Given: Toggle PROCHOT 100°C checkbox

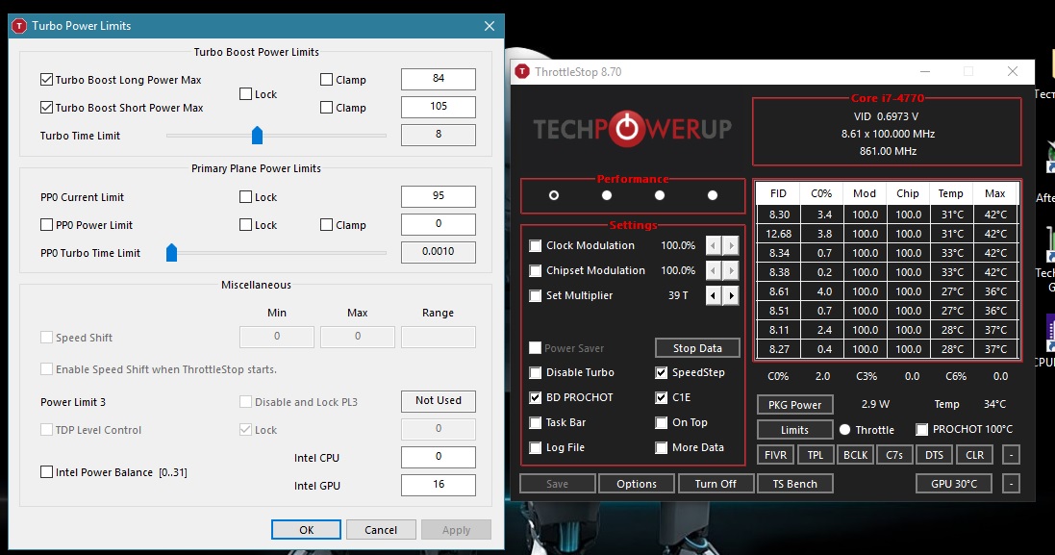Looking at the screenshot, I should coord(921,429).
